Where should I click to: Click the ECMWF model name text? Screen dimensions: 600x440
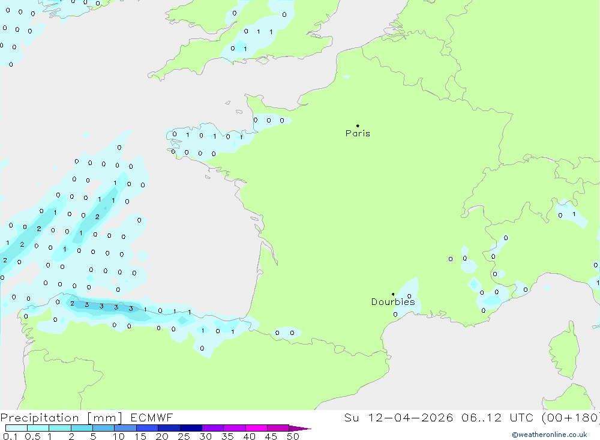pos(152,417)
